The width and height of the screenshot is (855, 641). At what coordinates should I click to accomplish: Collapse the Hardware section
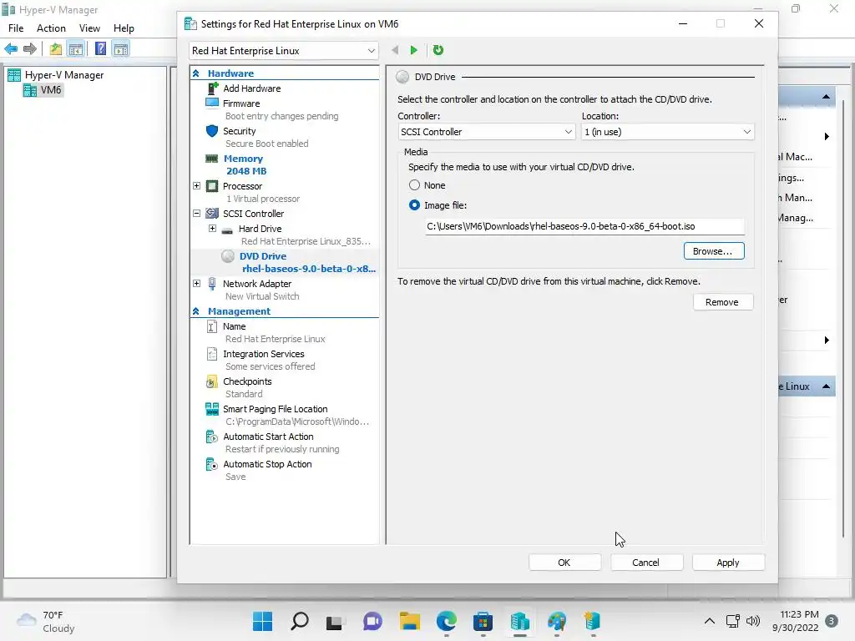pos(196,73)
